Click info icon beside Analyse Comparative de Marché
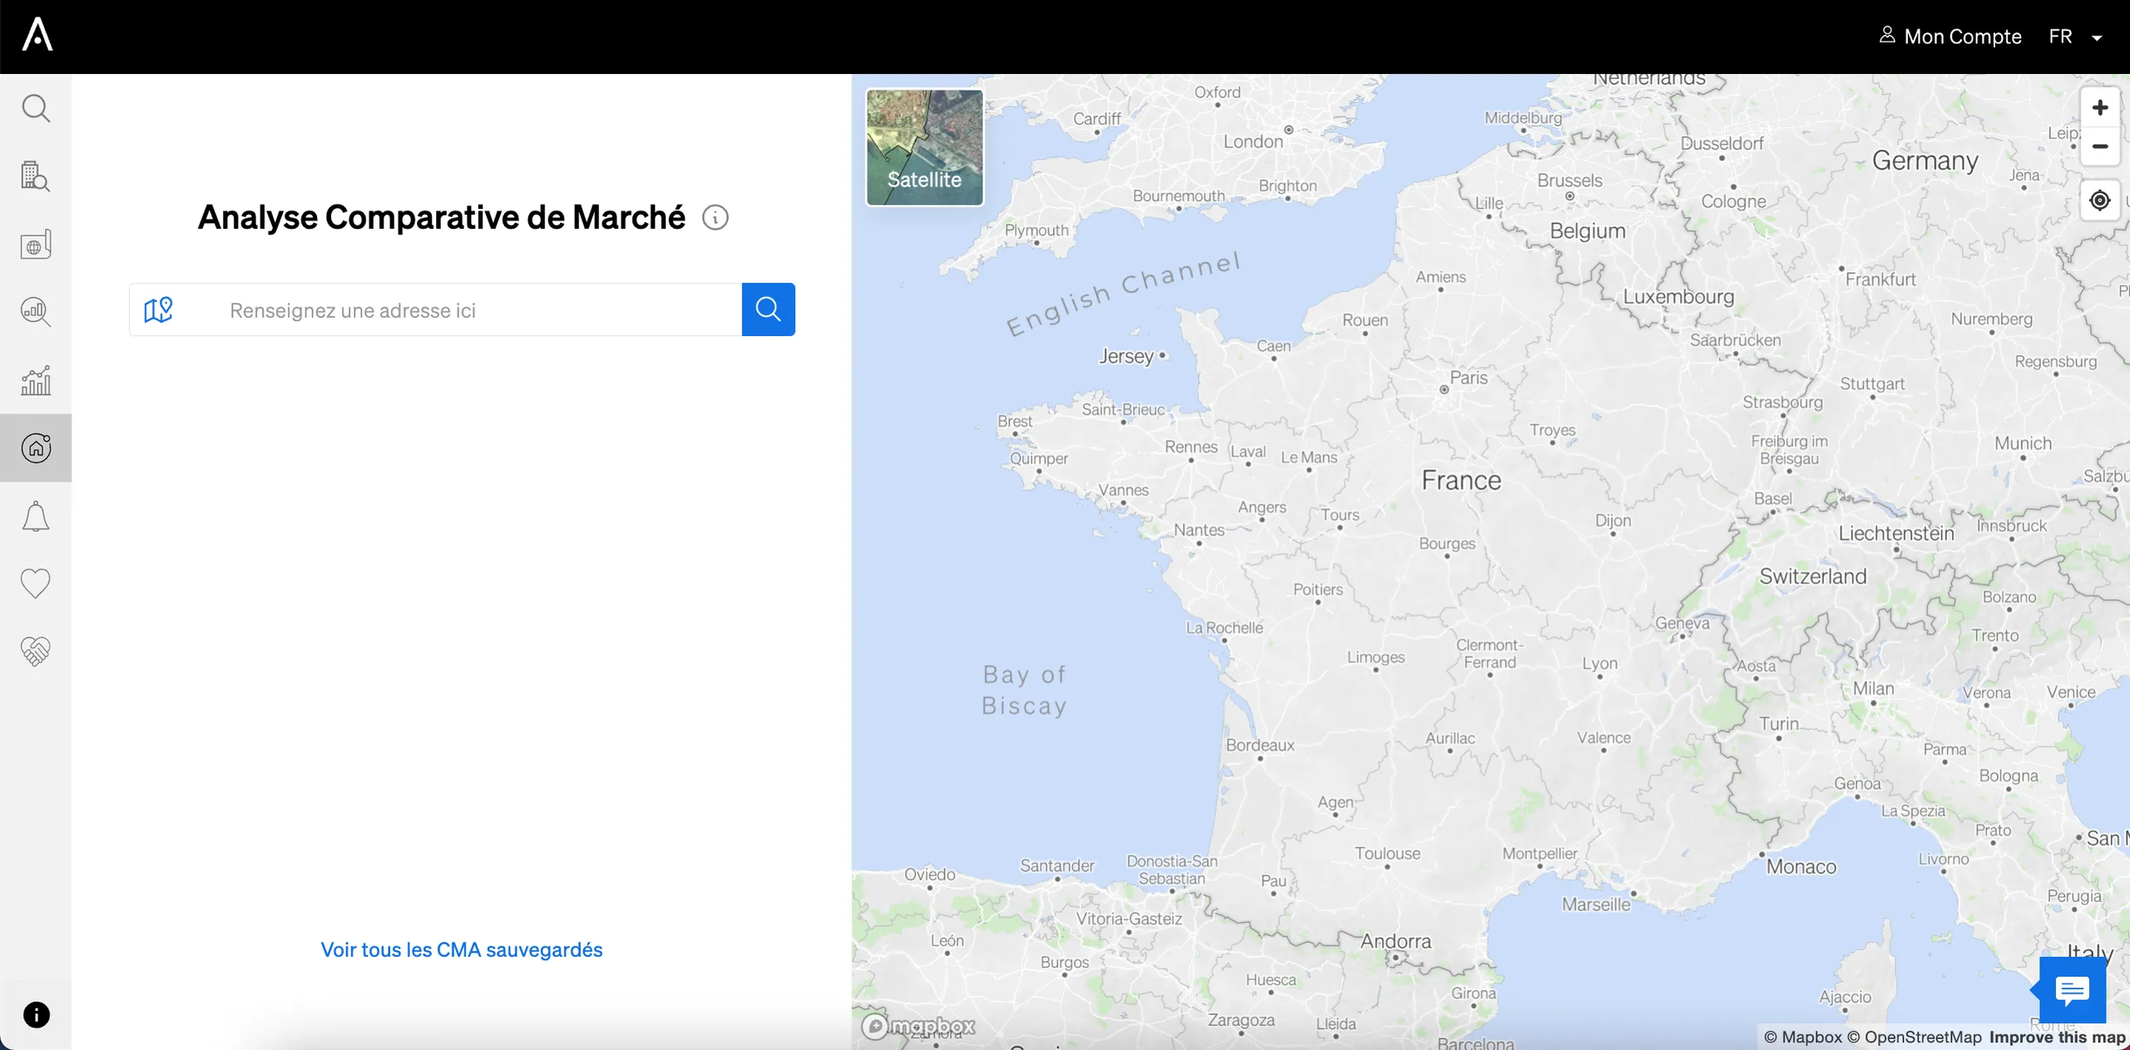2130x1050 pixels. tap(715, 218)
